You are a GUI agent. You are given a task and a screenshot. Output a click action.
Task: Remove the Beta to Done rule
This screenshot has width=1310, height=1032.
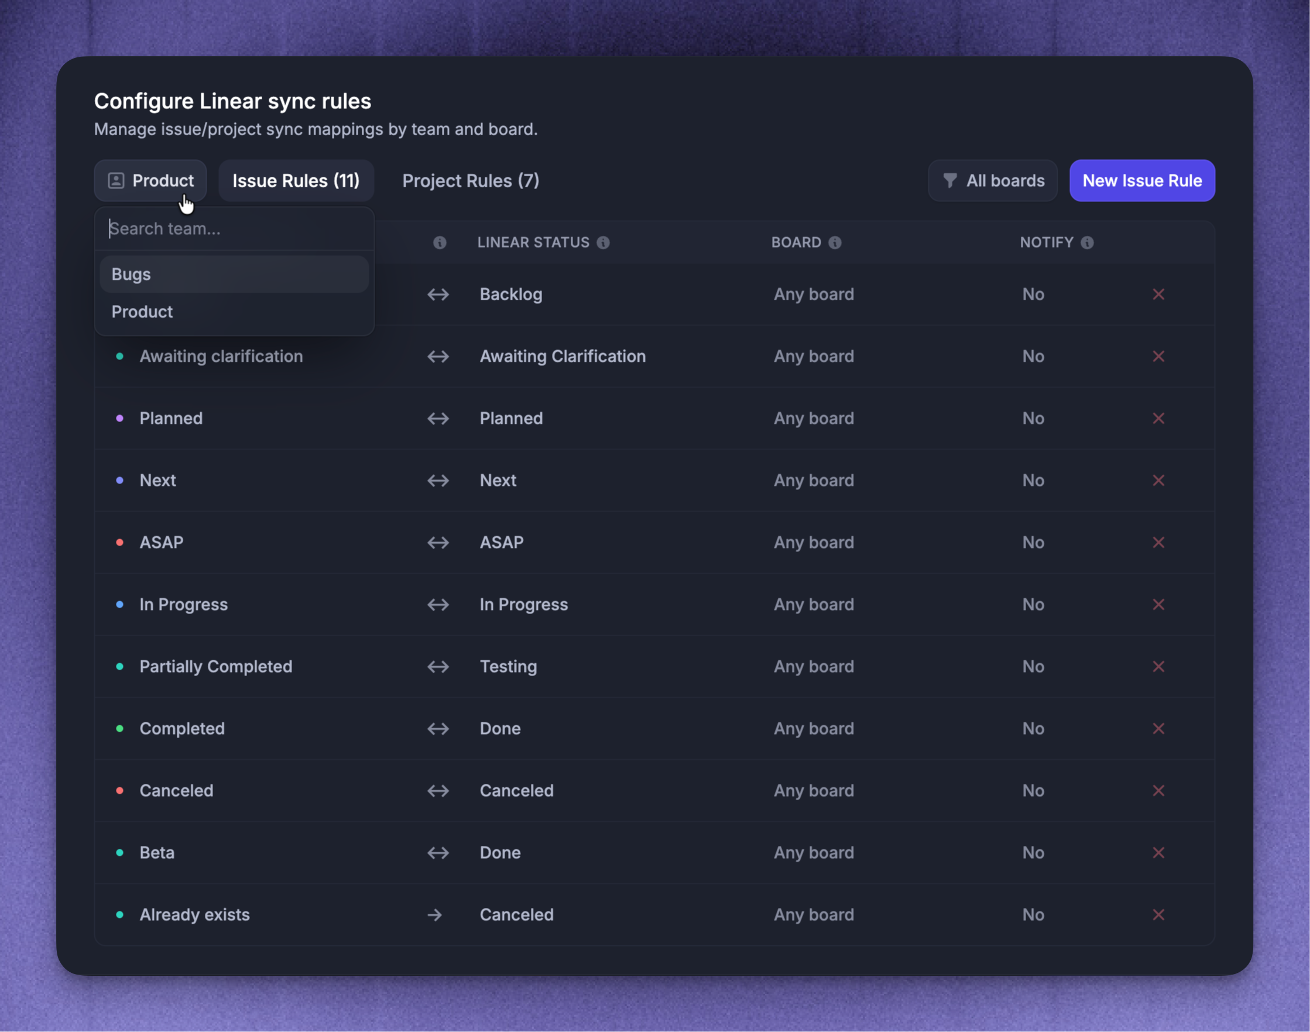pos(1158,852)
